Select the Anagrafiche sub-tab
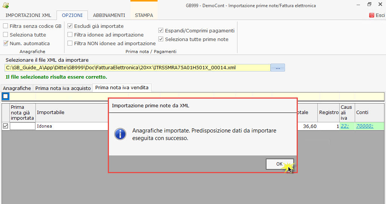Viewport: 386px width, 204px height. [17, 88]
